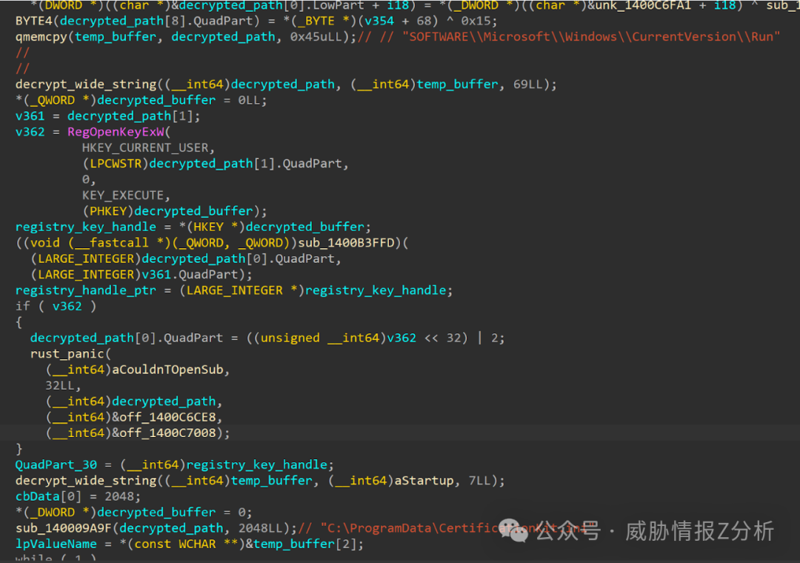The width and height of the screenshot is (800, 563).
Task: Click the off_1400C6CE8 offset reference
Action: tap(167, 417)
